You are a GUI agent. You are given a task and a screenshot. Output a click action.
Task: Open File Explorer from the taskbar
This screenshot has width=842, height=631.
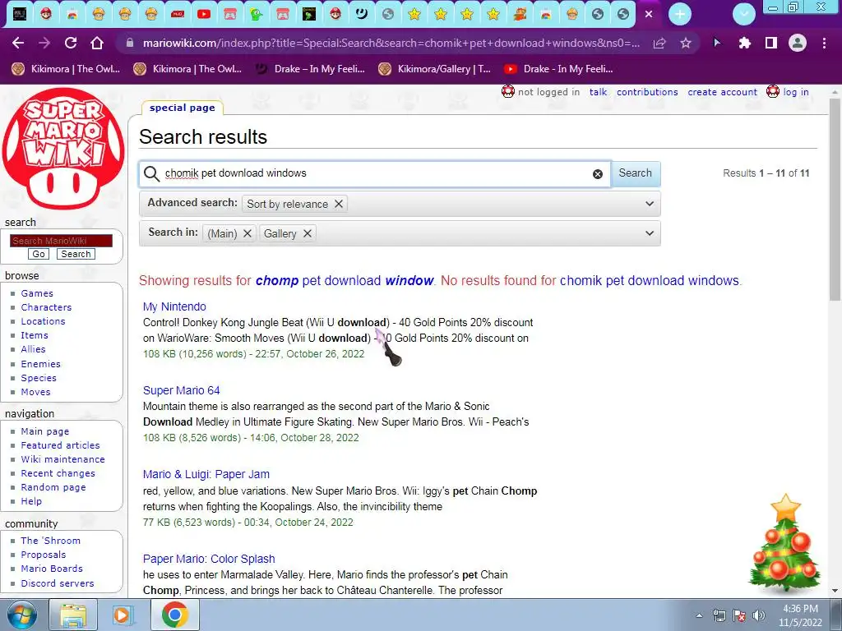tap(73, 615)
